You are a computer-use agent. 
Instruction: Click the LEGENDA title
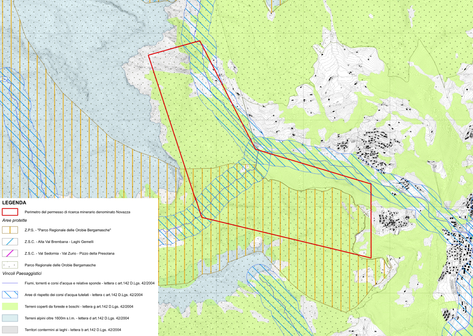tap(14, 203)
